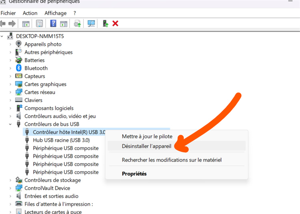The width and height of the screenshot is (300, 214).
Task: Click the Autres périphériques icon
Action: click(x=18, y=52)
